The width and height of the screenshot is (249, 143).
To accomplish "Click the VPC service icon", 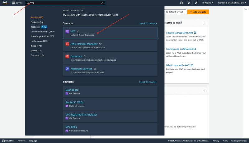I will [x=67, y=31].
